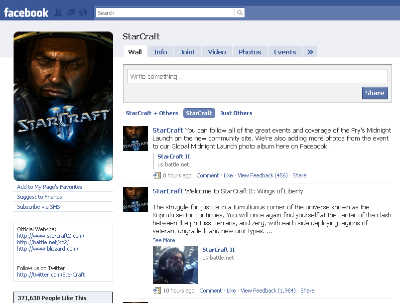Open StarCraft II link in the 10-hour post
The height and width of the screenshot is (303, 400).
tap(219, 250)
